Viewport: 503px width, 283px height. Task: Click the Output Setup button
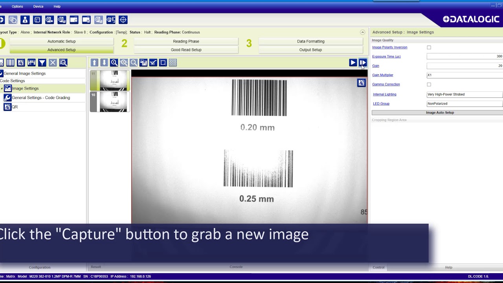coord(310,50)
